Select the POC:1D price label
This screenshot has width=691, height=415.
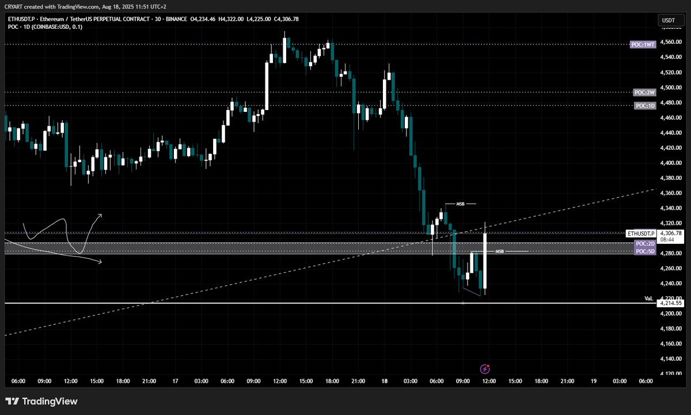[x=645, y=105]
